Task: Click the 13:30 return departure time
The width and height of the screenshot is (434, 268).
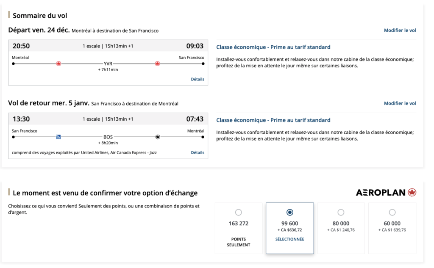Action: (21, 119)
